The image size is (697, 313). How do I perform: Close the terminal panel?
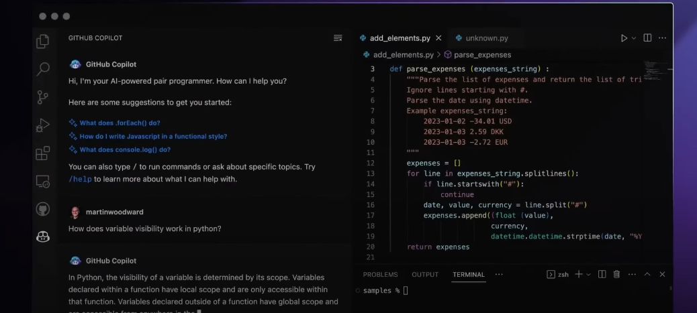point(662,274)
